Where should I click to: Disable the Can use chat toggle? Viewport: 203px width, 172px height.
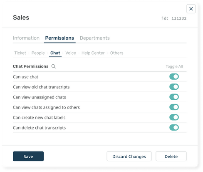pyautogui.click(x=174, y=77)
